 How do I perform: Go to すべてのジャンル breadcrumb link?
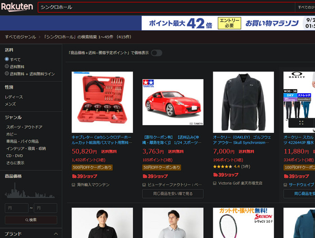coord(21,37)
